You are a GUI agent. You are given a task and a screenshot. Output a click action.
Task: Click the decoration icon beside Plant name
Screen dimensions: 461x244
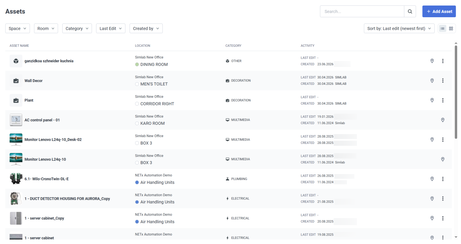pos(16,100)
